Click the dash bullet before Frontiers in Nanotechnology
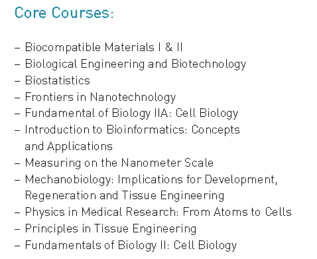Image resolution: width=317 pixels, height=259 pixels. [x=17, y=98]
